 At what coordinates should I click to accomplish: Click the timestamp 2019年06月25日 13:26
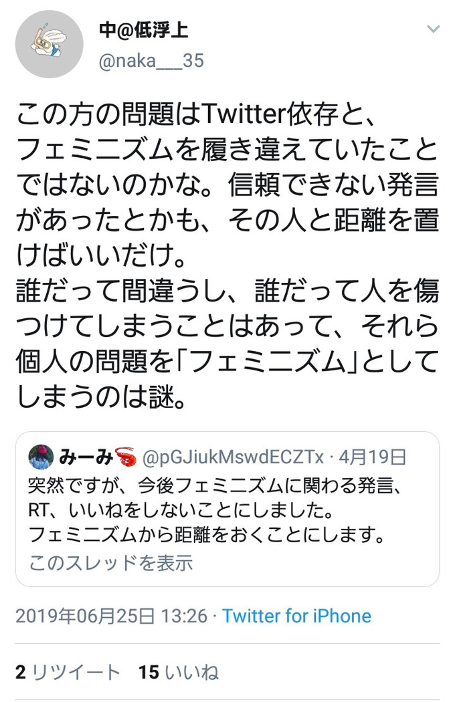[x=112, y=616]
